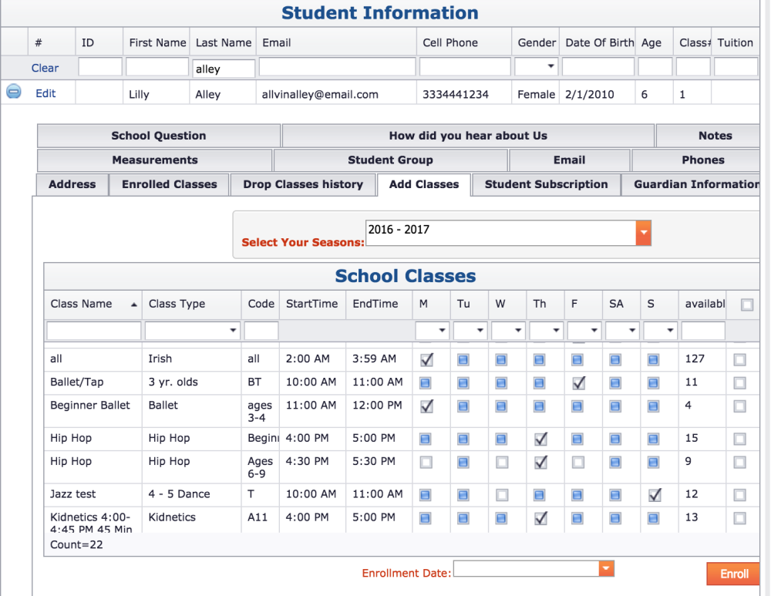This screenshot has height=596, width=771.
Task: Click the orange Enroll button
Action: coord(733,574)
